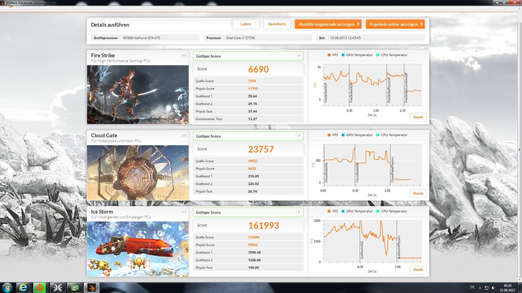
Task: Open the Cloud Gate score help question mark
Action: point(299,136)
